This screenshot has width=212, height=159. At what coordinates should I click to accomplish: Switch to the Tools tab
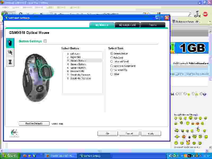(153, 25)
